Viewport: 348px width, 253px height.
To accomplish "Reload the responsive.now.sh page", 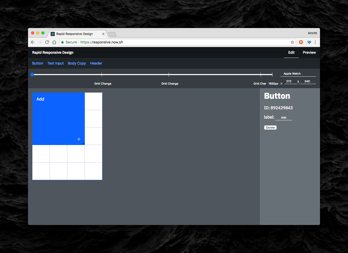I will pyautogui.click(x=47, y=42).
